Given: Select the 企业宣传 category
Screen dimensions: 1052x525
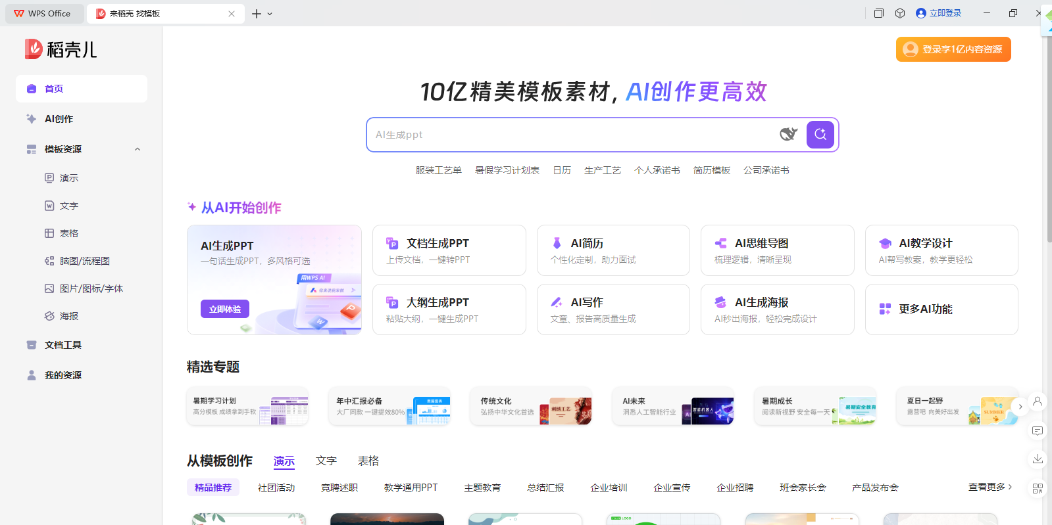Looking at the screenshot, I should tap(672, 488).
